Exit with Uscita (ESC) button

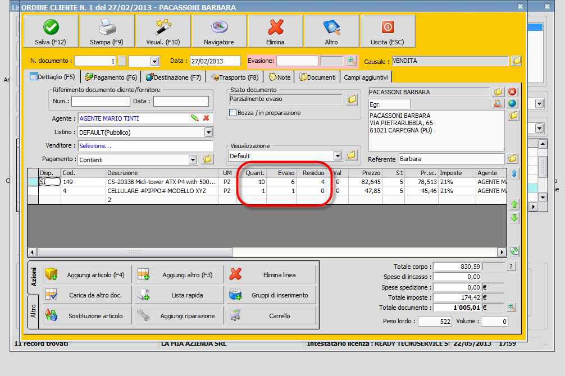click(388, 31)
